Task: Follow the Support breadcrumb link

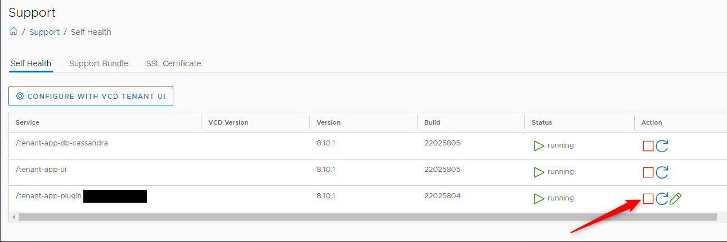Action: (x=44, y=32)
